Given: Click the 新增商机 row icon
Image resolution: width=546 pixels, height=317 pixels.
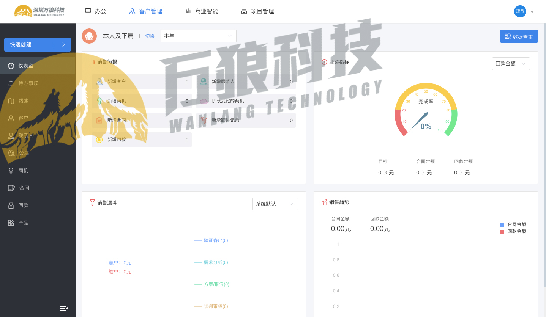Looking at the screenshot, I should tap(99, 101).
